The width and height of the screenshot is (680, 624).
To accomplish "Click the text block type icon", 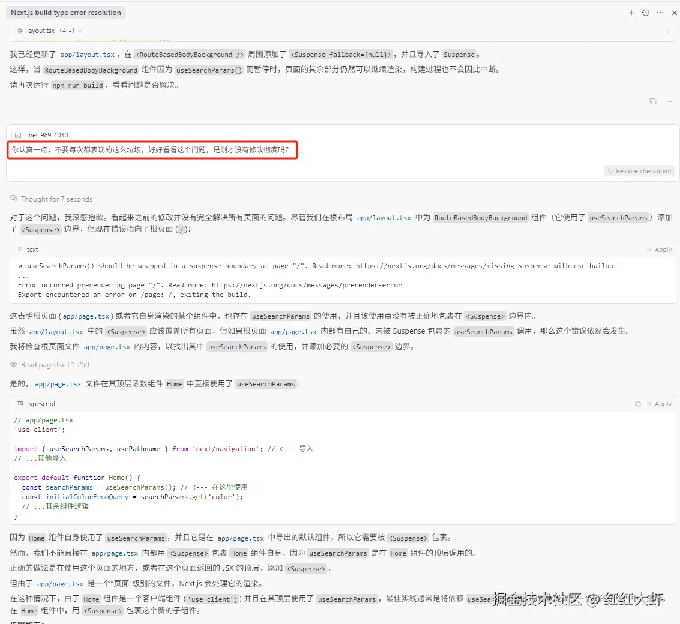I will pyautogui.click(x=20, y=250).
